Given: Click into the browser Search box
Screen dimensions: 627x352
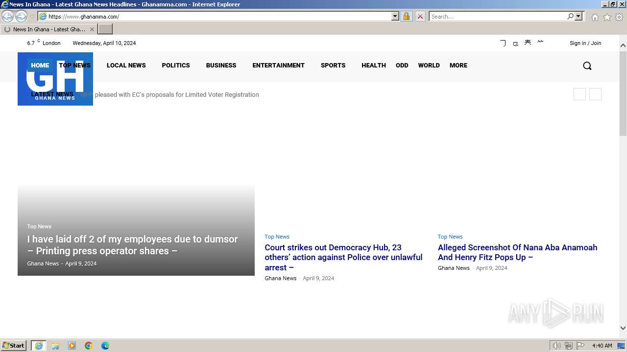Looking at the screenshot, I should 498,17.
